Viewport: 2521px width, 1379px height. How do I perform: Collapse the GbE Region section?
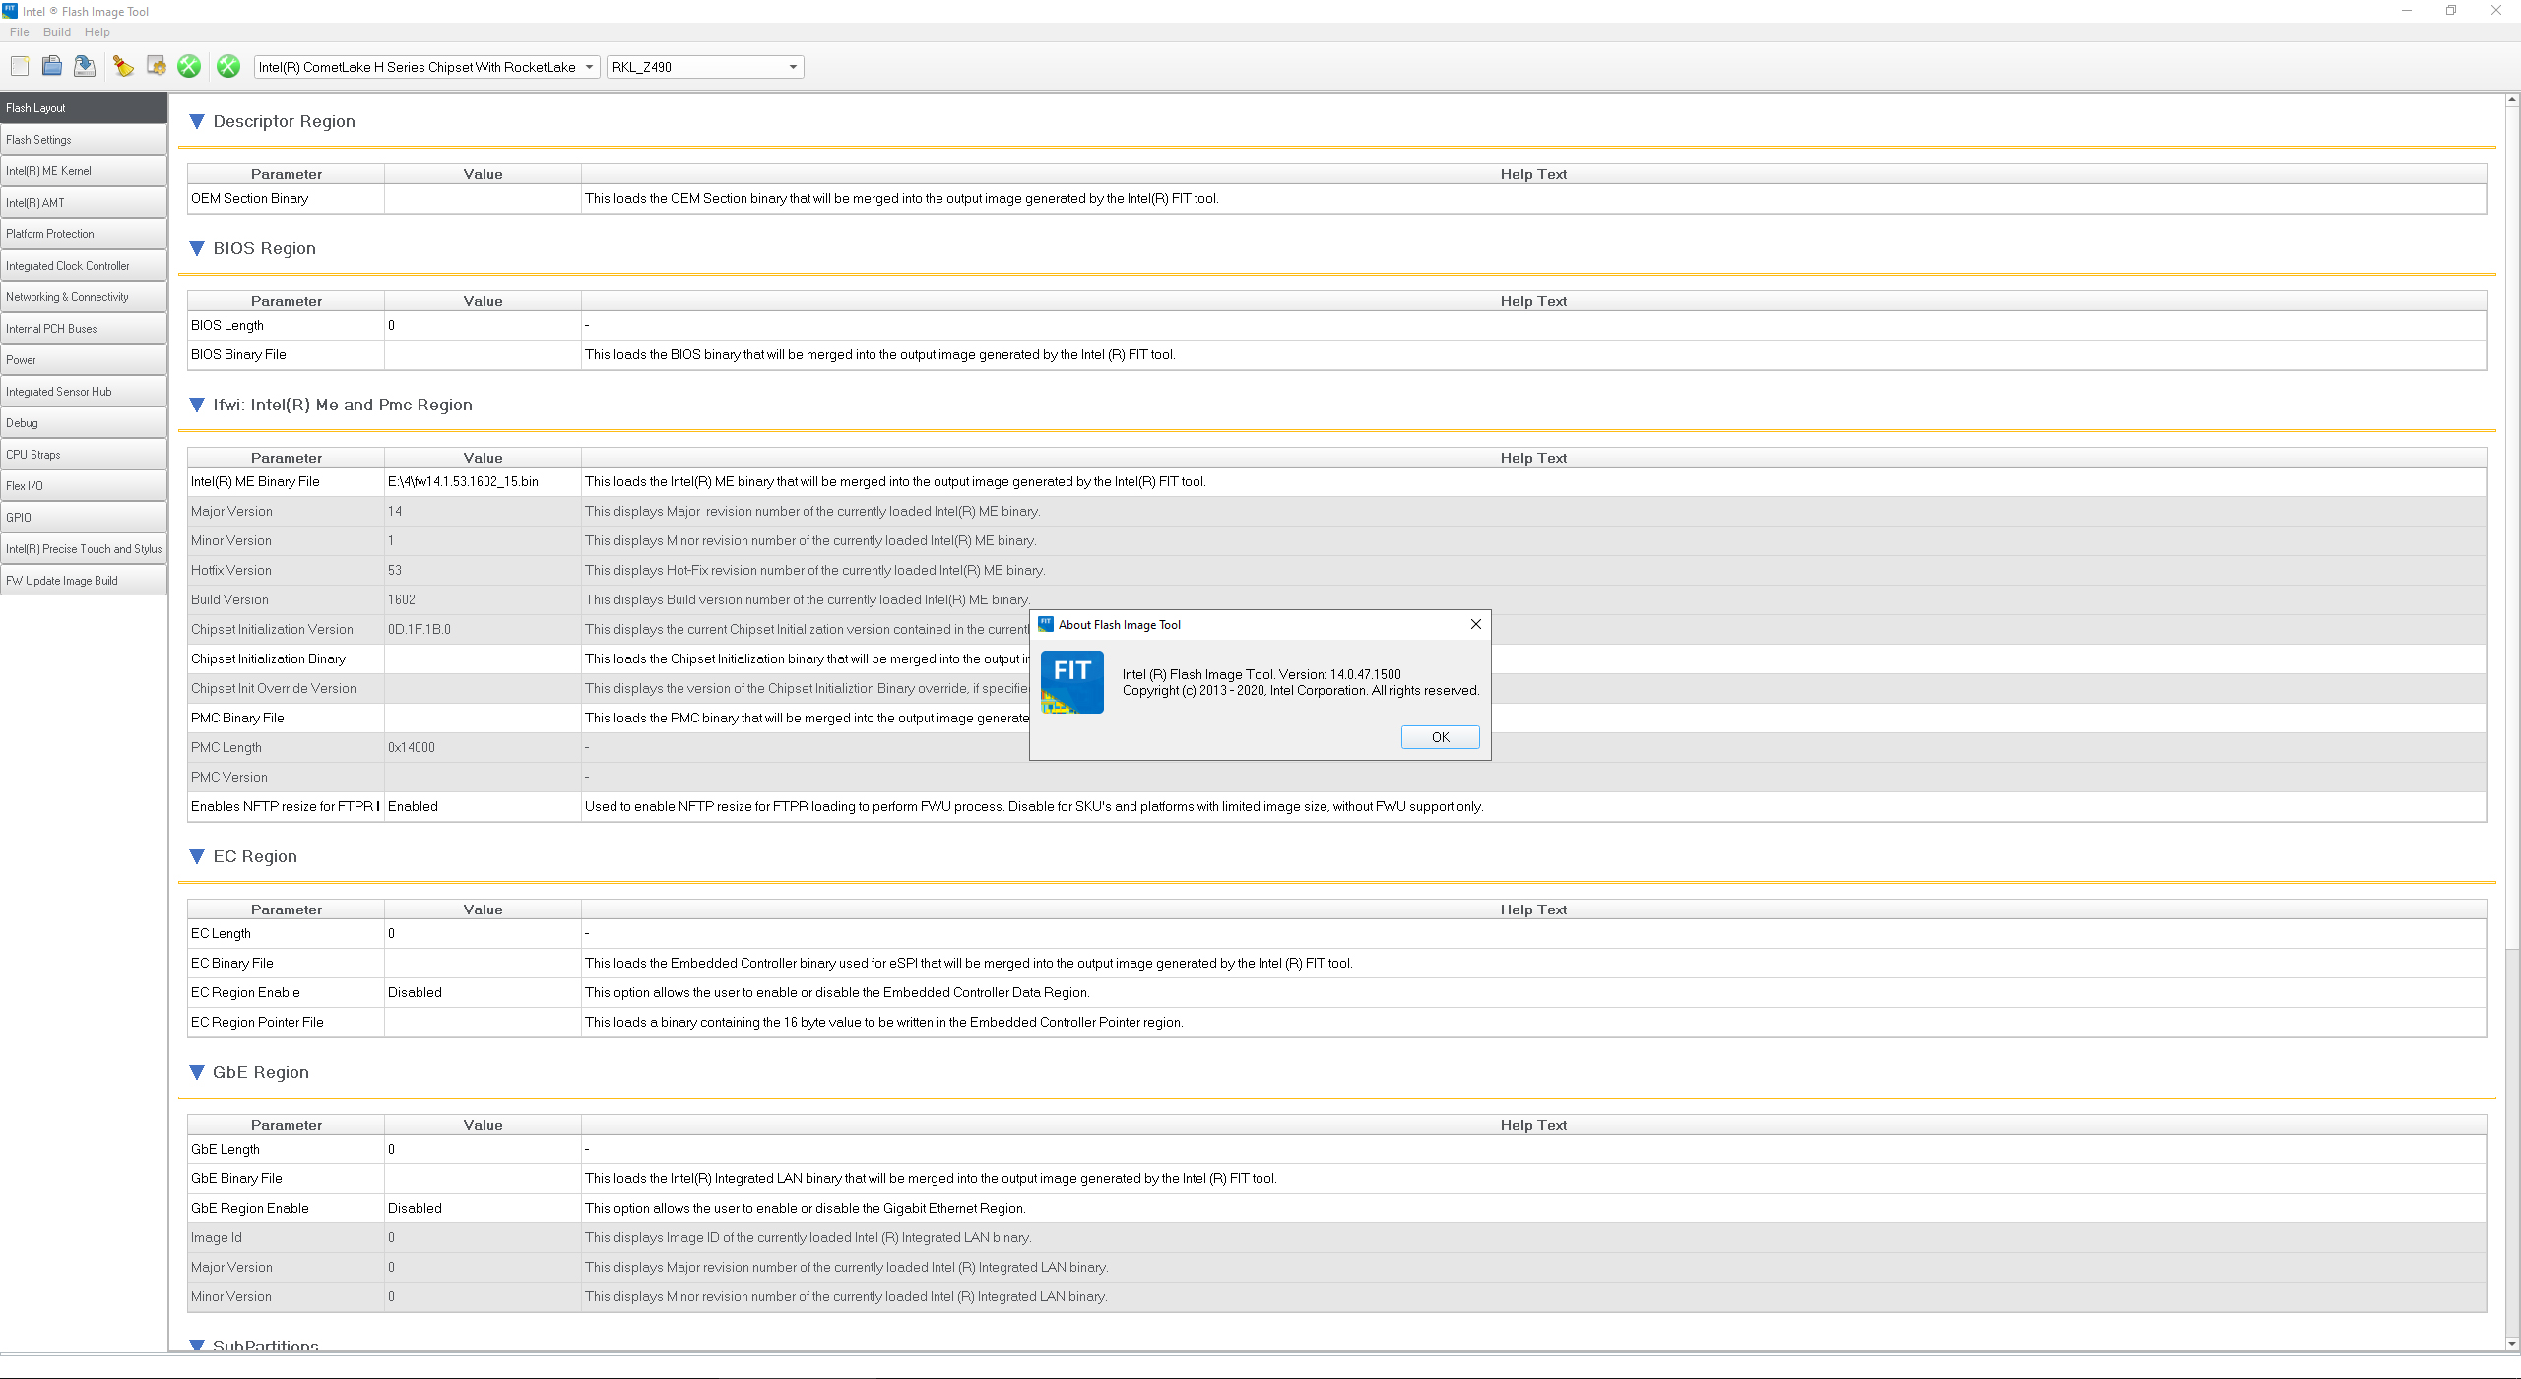(x=197, y=1072)
